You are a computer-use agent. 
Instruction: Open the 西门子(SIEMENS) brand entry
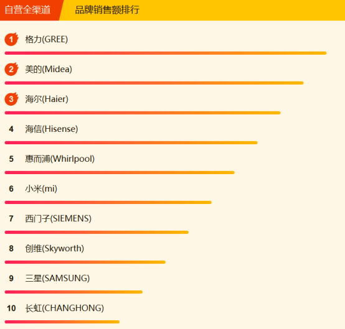tap(59, 219)
